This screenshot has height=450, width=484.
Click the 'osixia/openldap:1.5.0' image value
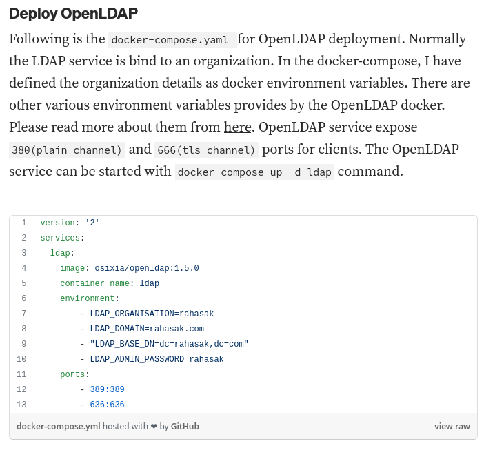pyautogui.click(x=146, y=268)
